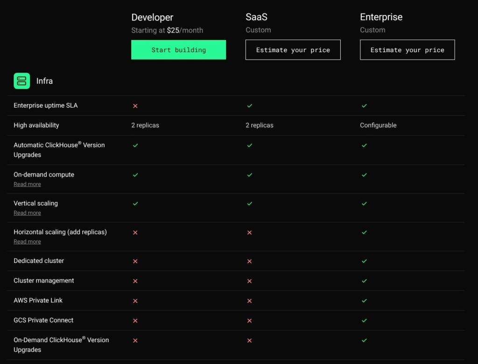Open Read more under Vertical scaling
The height and width of the screenshot is (364, 478).
click(x=27, y=213)
